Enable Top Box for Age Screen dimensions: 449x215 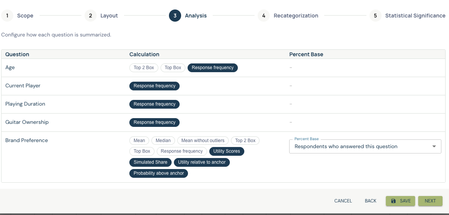pyautogui.click(x=173, y=68)
